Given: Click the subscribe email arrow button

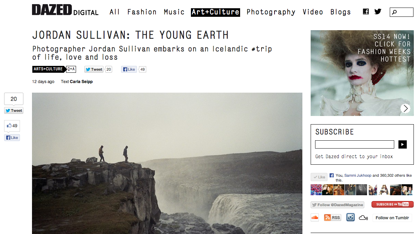Looking at the screenshot, I should point(402,144).
